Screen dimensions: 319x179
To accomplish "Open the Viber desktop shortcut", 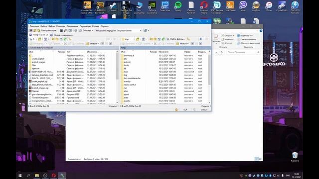I will [x=243, y=6].
